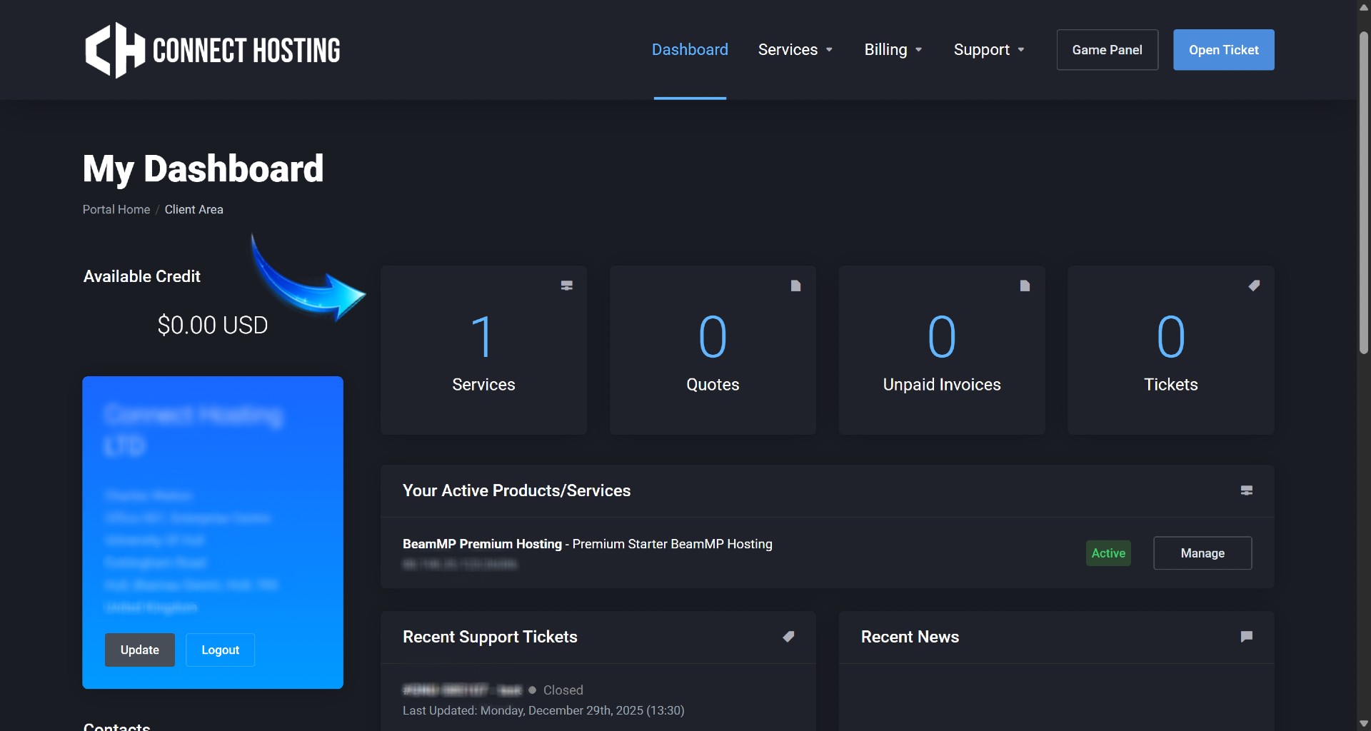This screenshot has height=731, width=1371.
Task: Go to the Dashboard nav tab
Action: (x=690, y=50)
